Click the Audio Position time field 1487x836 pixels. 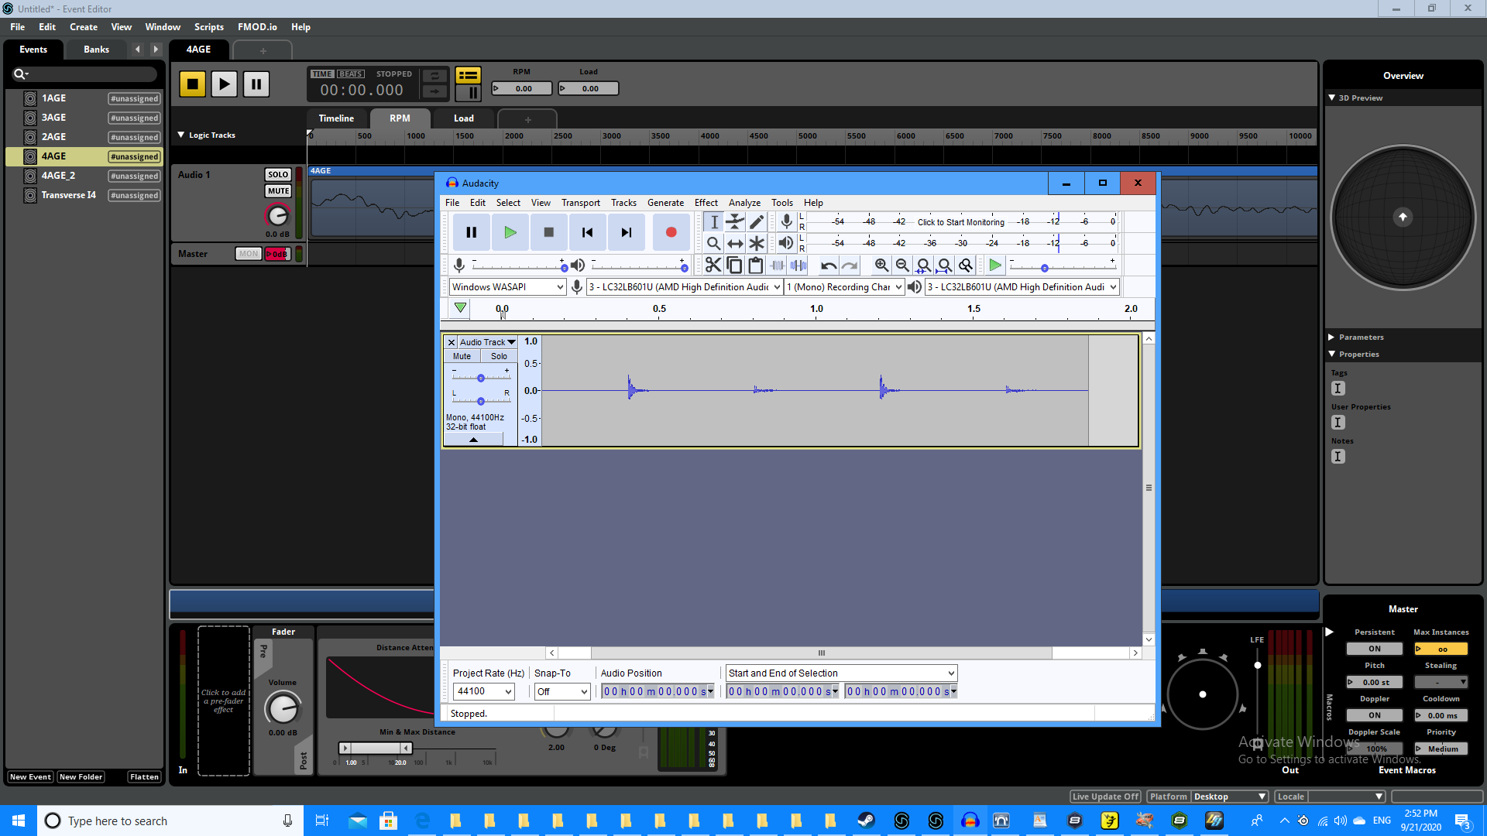click(x=658, y=692)
